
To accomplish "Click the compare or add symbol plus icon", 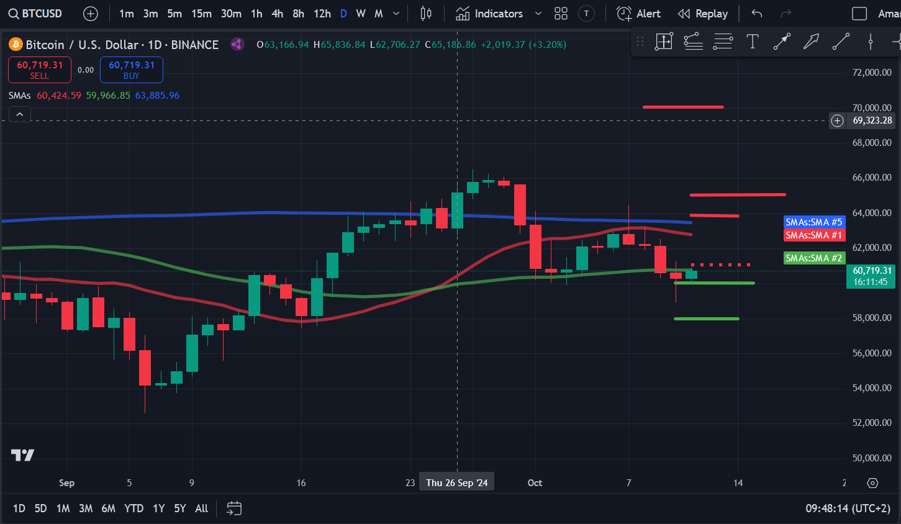I will [91, 14].
